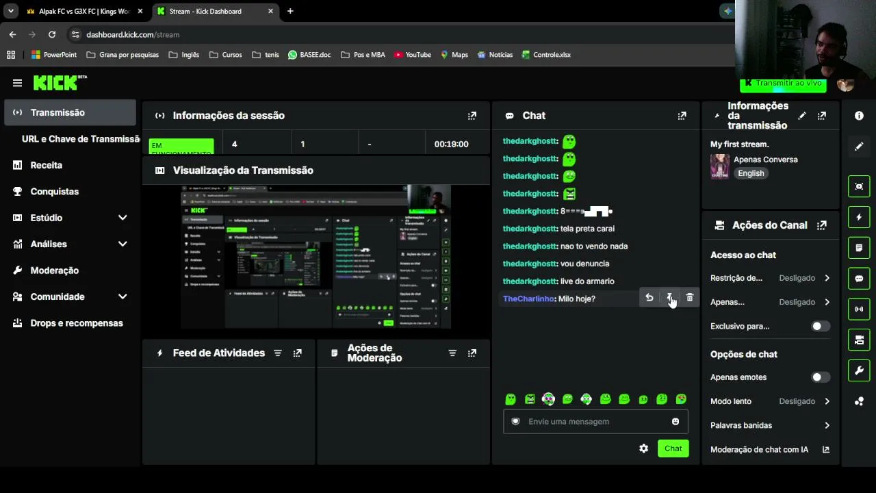
Task: Click the pencil icon in right sidebar
Action: [859, 147]
